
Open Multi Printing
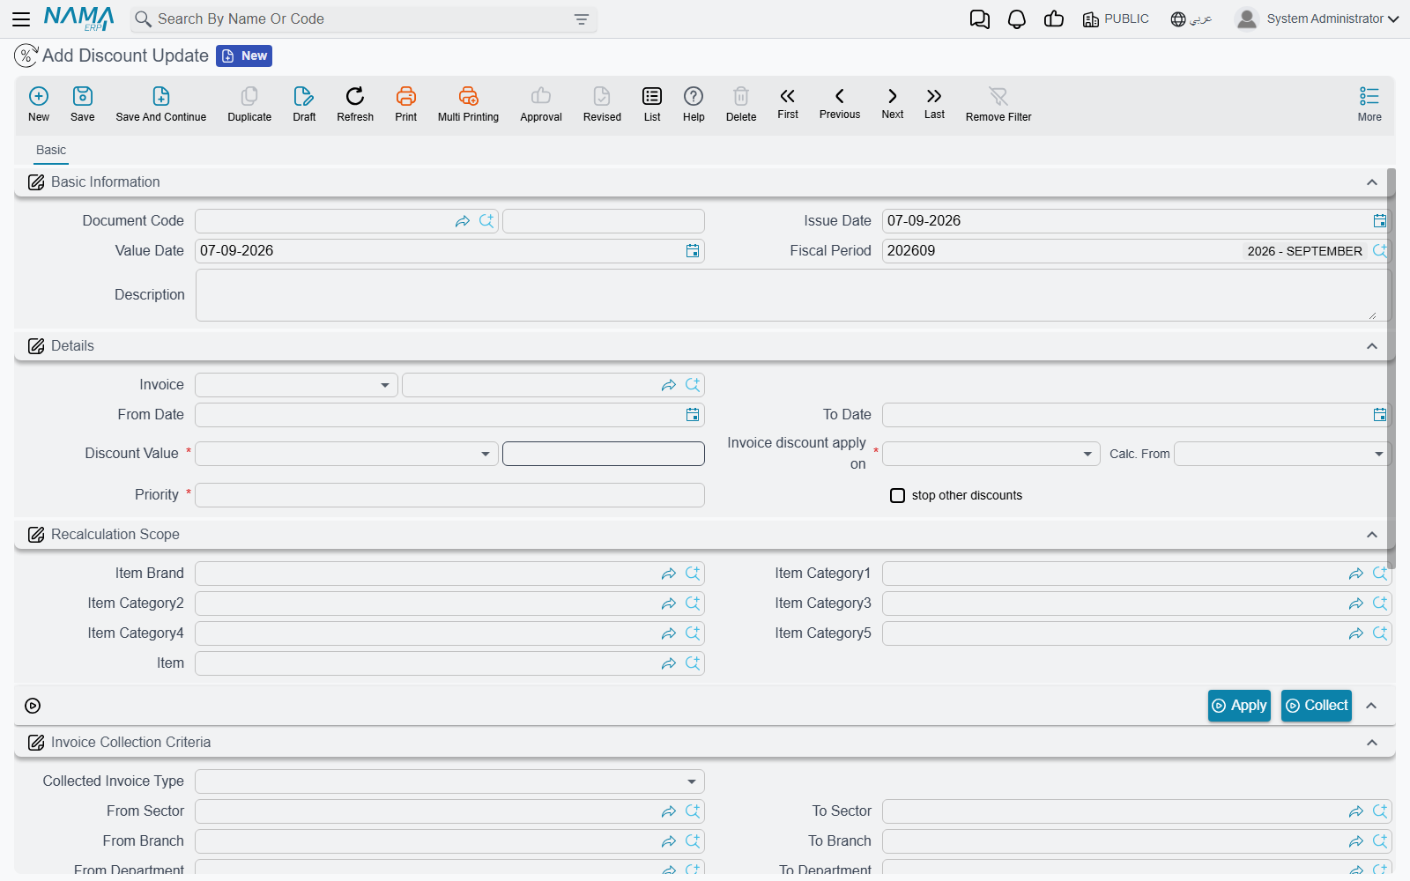tap(468, 104)
